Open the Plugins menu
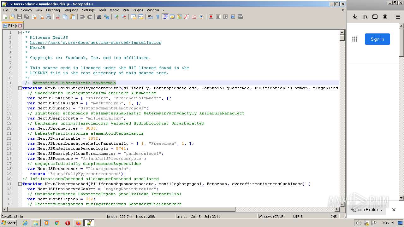The image size is (404, 227). click(138, 10)
